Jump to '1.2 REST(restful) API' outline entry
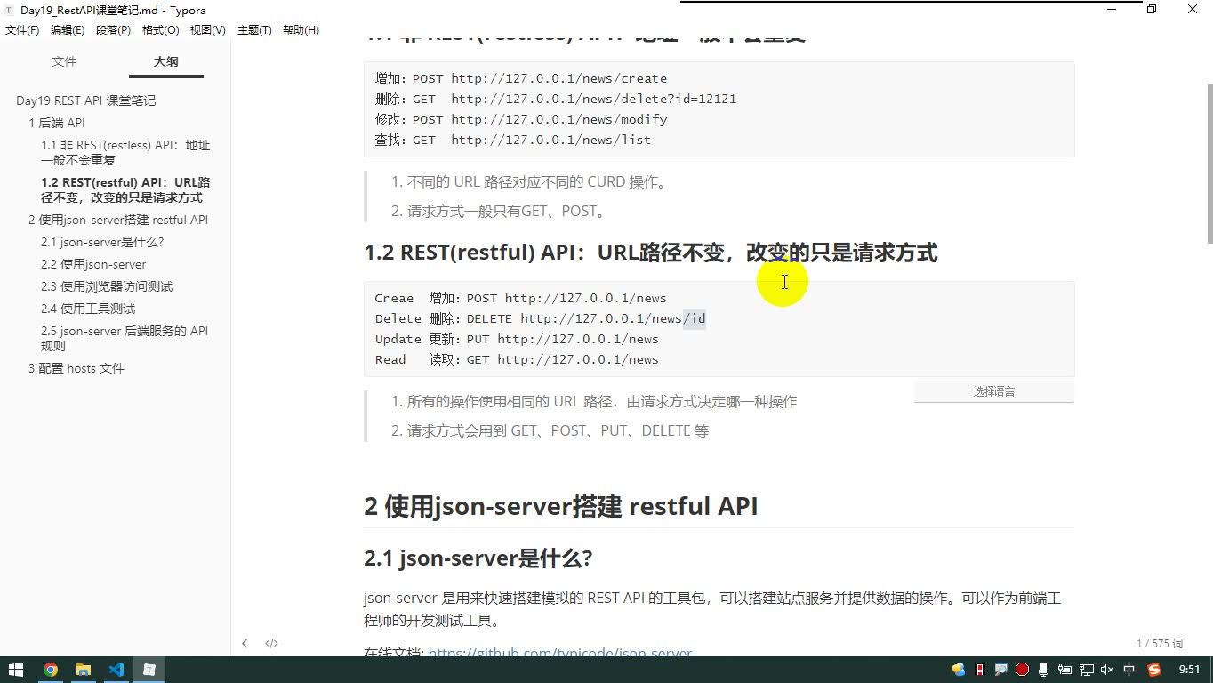 [125, 189]
